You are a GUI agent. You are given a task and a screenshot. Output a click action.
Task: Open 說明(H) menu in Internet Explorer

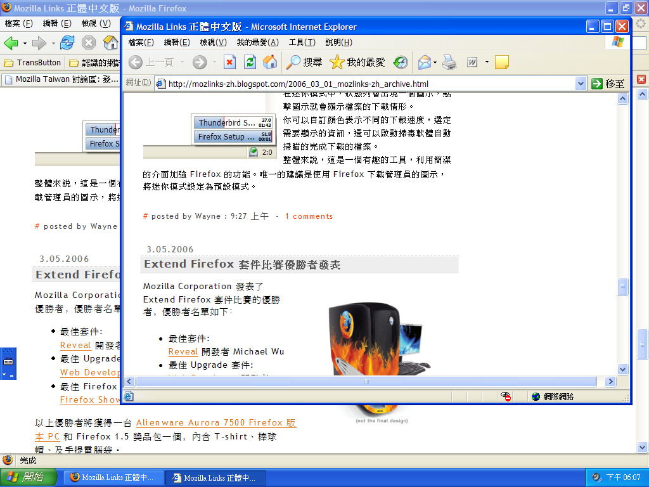click(338, 42)
